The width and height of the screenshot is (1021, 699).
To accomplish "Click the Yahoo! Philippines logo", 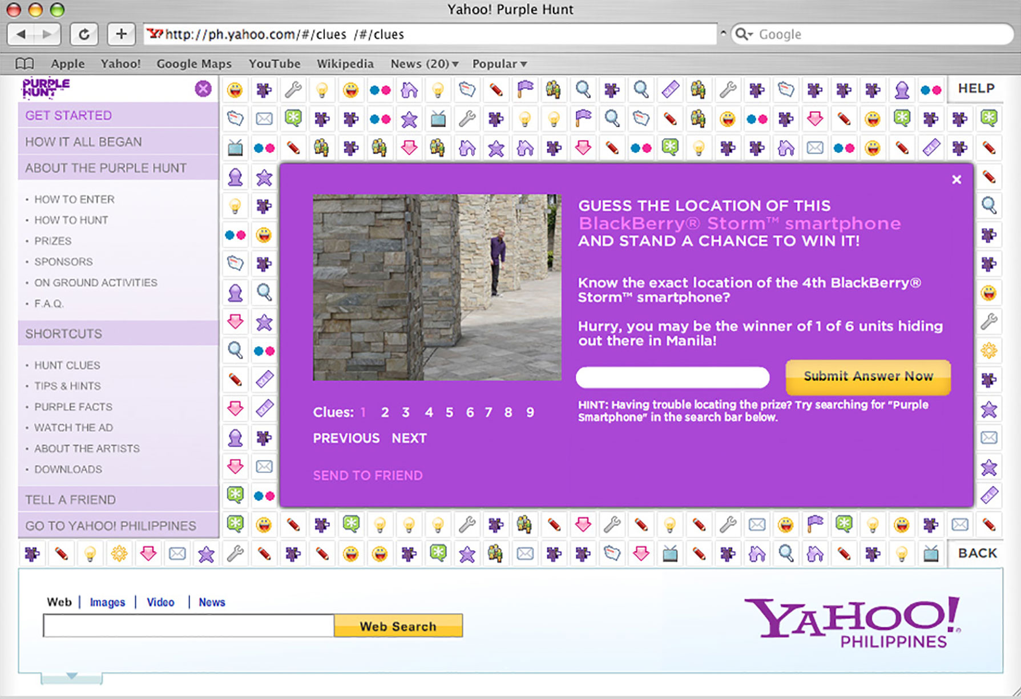I will pos(853,621).
